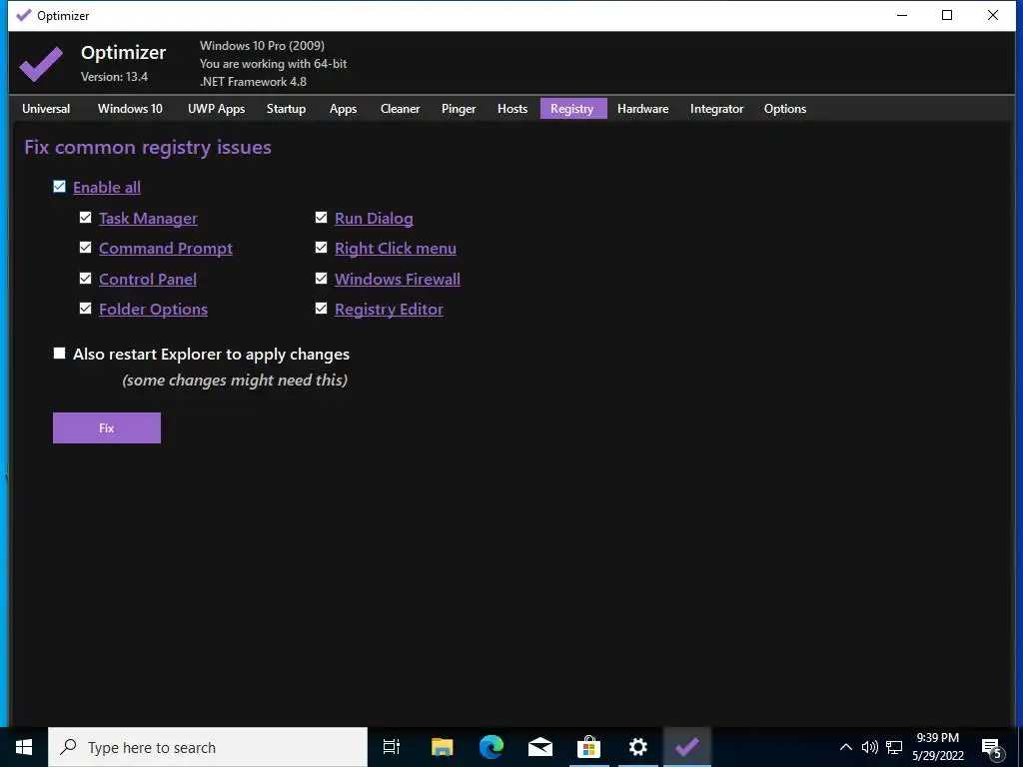Viewport: 1023px width, 767px height.
Task: Open the volume control in system tray
Action: 870,747
